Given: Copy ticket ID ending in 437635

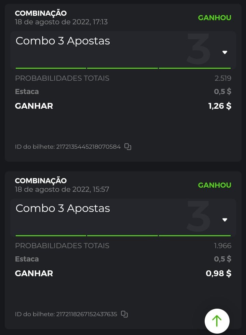Looking at the screenshot, I should tap(124, 314).
